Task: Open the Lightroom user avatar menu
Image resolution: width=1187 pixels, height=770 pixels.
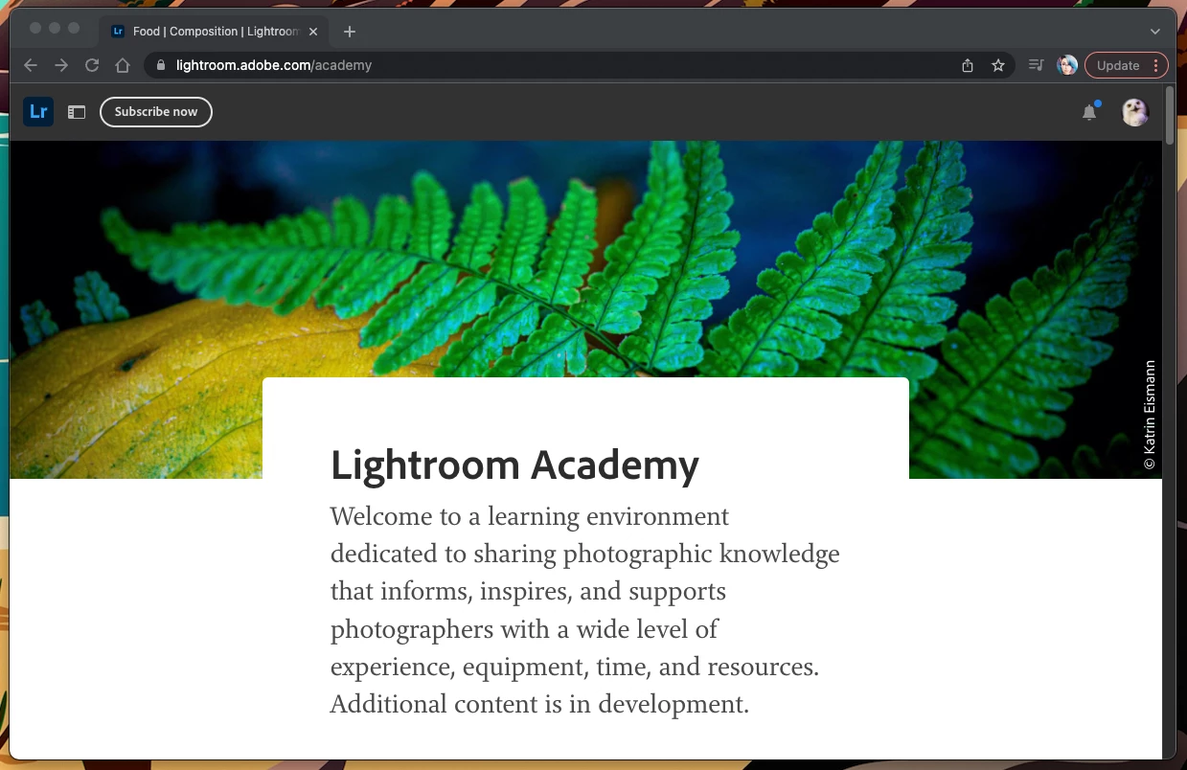Action: [1135, 112]
